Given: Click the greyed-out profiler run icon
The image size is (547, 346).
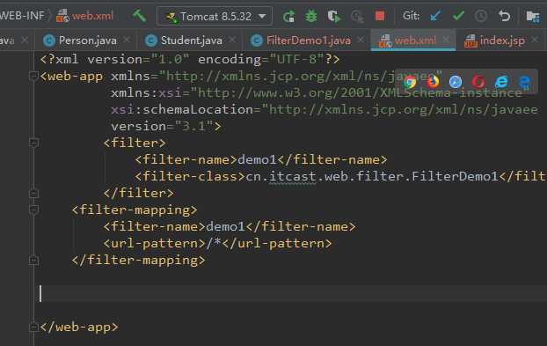Looking at the screenshot, I should tap(357, 16).
